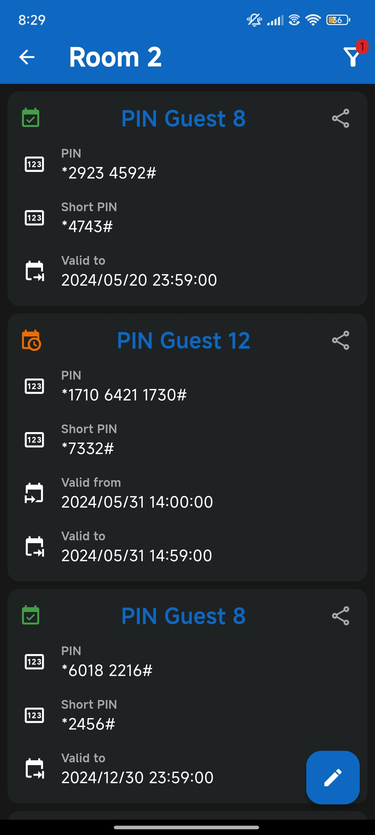Tap the blue pencil edit button
Screen dimensions: 375x835
[x=333, y=777]
